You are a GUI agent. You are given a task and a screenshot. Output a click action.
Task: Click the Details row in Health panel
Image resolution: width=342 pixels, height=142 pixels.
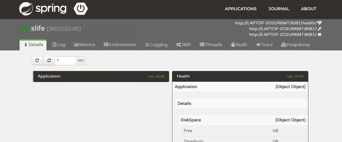(242, 104)
